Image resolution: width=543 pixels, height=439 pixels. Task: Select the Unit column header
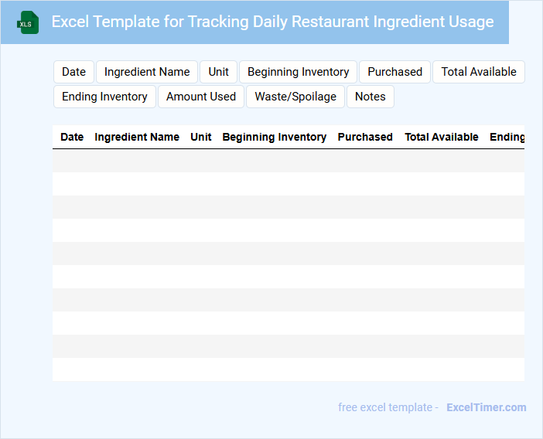(x=201, y=137)
